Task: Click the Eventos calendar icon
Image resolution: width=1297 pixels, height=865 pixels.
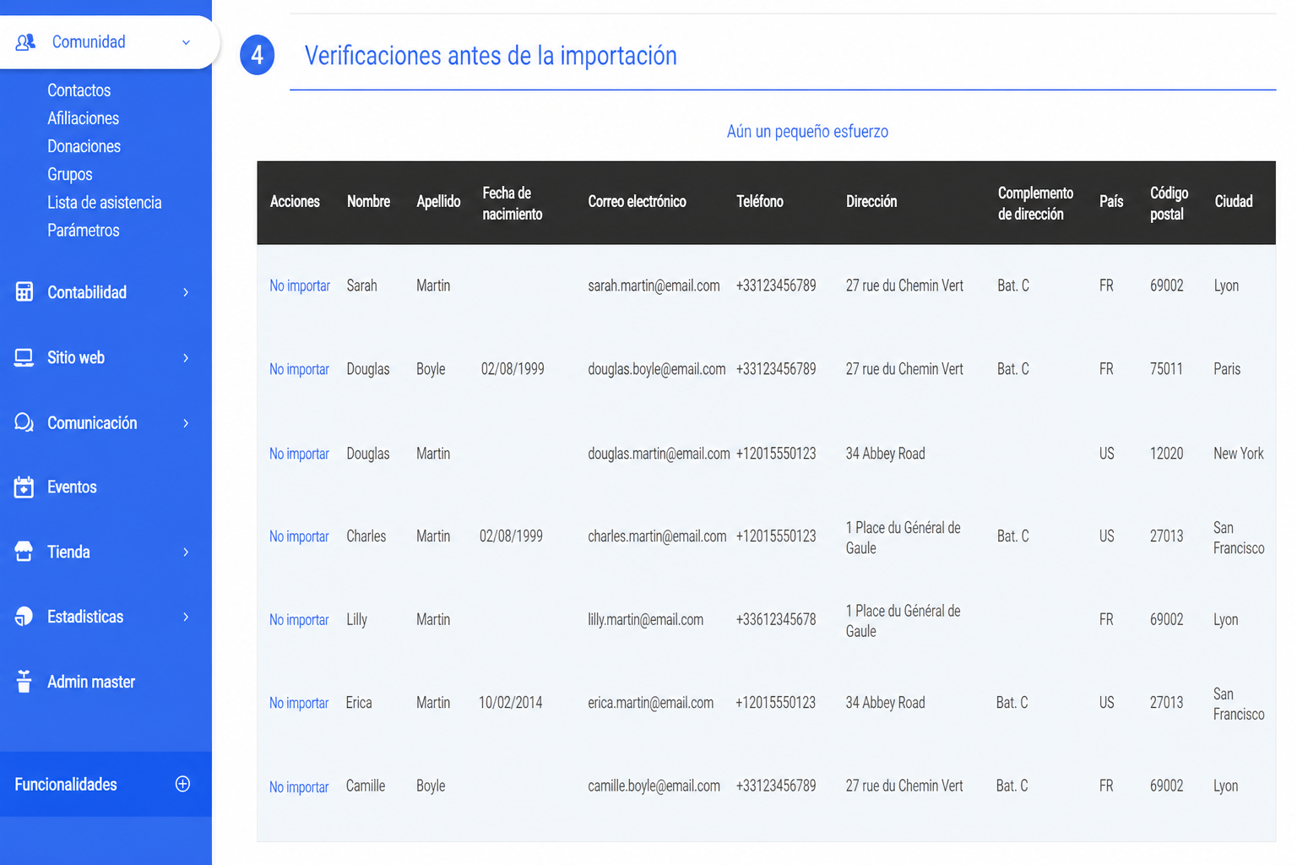Action: tap(24, 487)
